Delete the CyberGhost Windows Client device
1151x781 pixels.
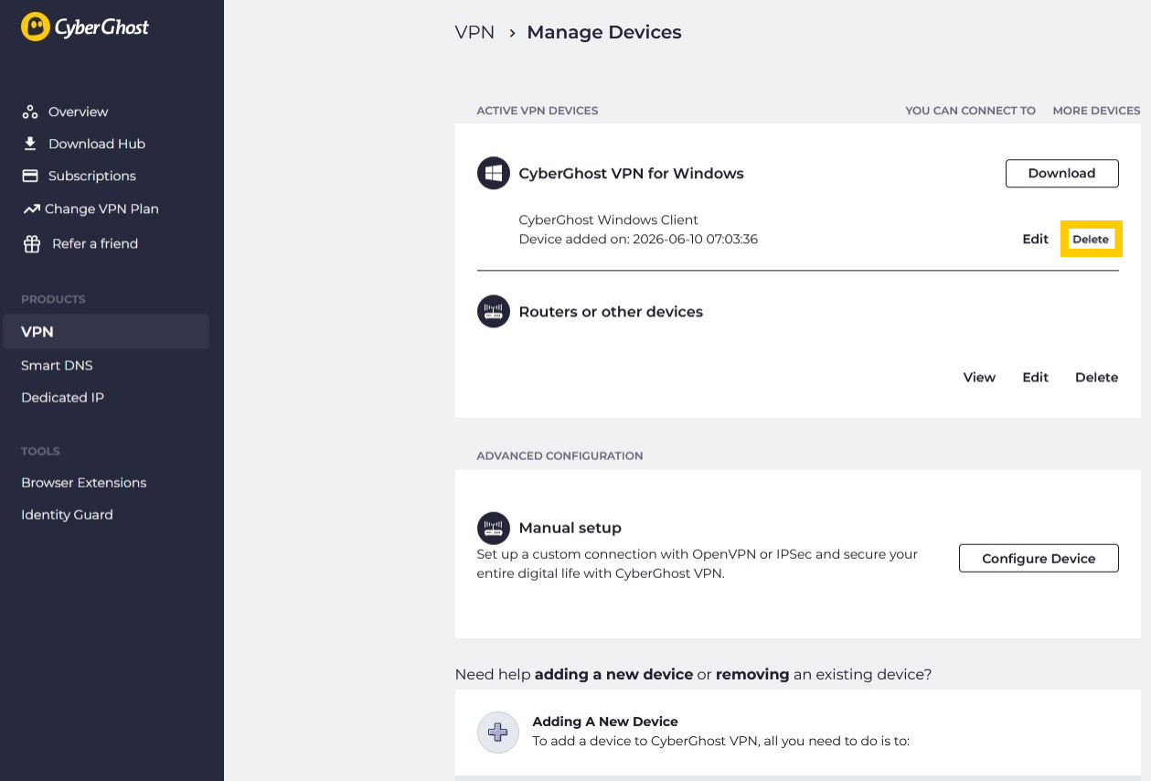(x=1091, y=239)
